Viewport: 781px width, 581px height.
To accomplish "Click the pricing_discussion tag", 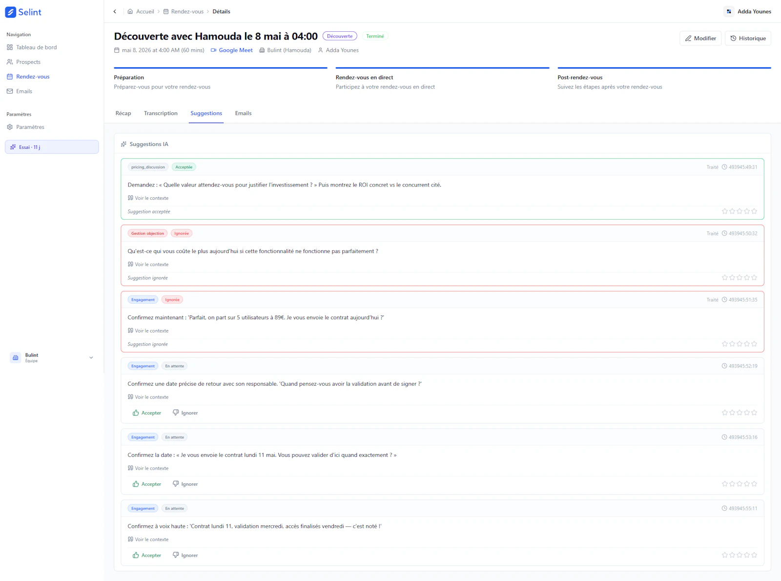I will point(148,167).
